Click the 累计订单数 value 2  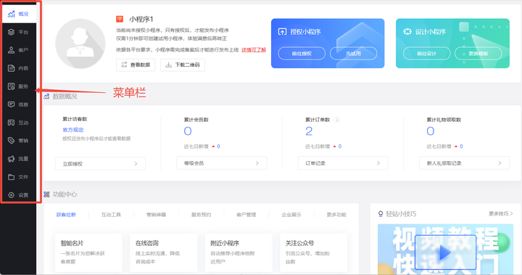click(x=309, y=131)
